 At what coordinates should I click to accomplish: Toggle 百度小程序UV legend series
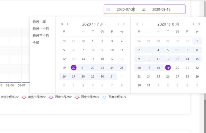[87, 97]
